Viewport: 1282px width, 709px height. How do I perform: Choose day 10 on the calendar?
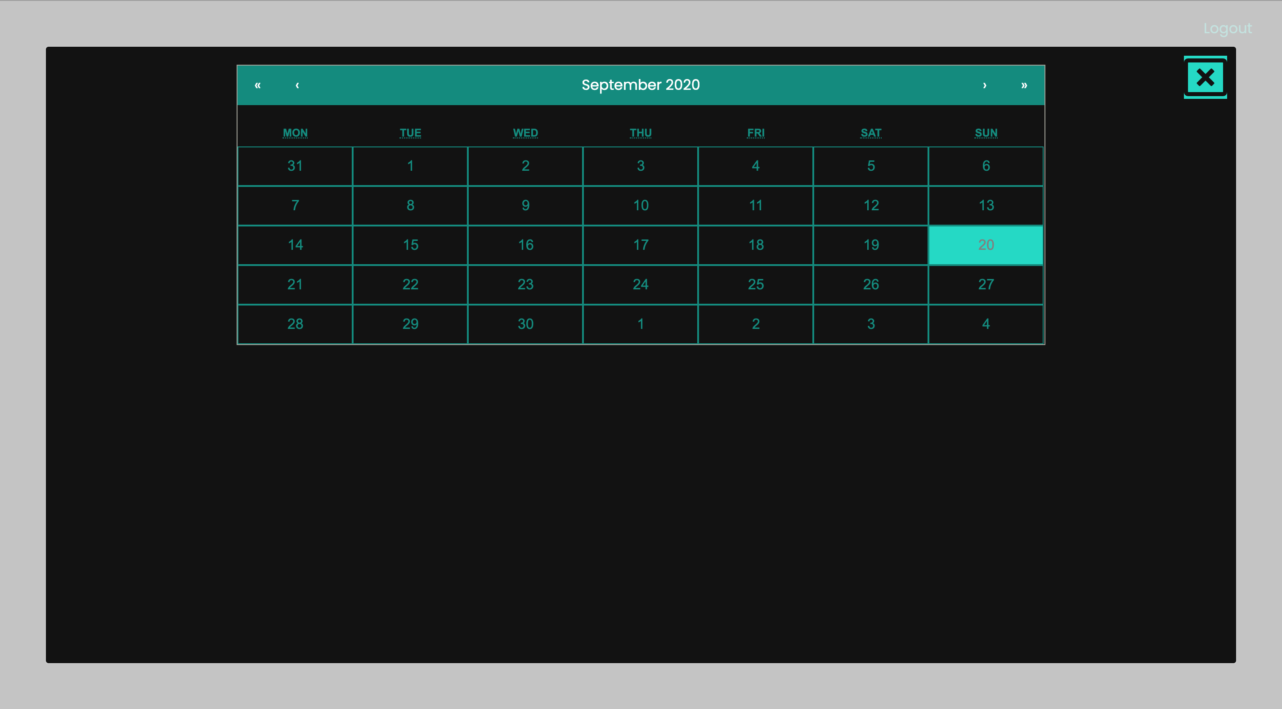coord(641,205)
